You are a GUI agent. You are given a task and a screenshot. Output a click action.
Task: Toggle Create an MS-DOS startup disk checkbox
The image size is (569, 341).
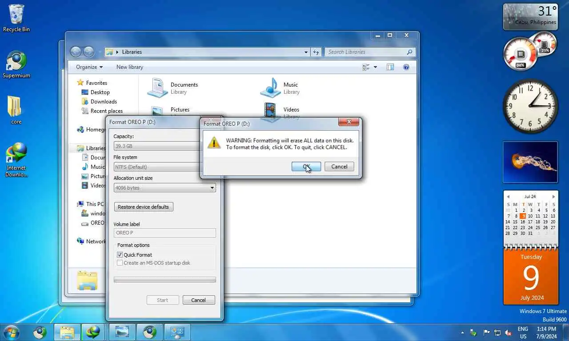120,263
